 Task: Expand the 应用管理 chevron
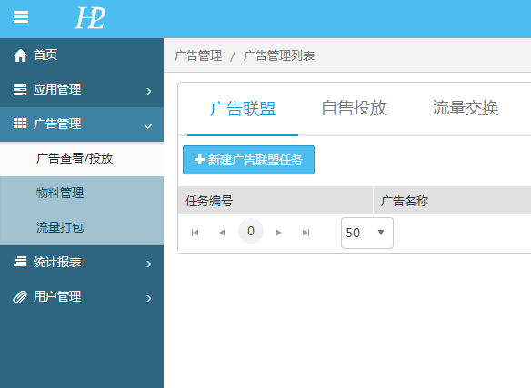click(x=149, y=91)
